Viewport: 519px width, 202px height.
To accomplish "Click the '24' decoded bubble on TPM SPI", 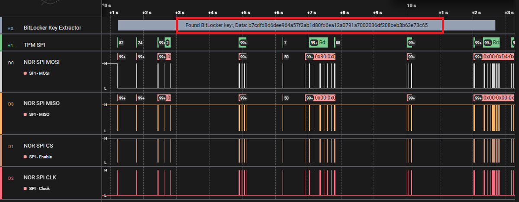I will [140, 43].
